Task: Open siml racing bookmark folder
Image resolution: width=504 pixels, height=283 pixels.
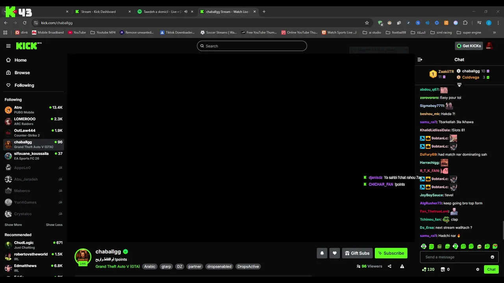Action: click(x=441, y=33)
